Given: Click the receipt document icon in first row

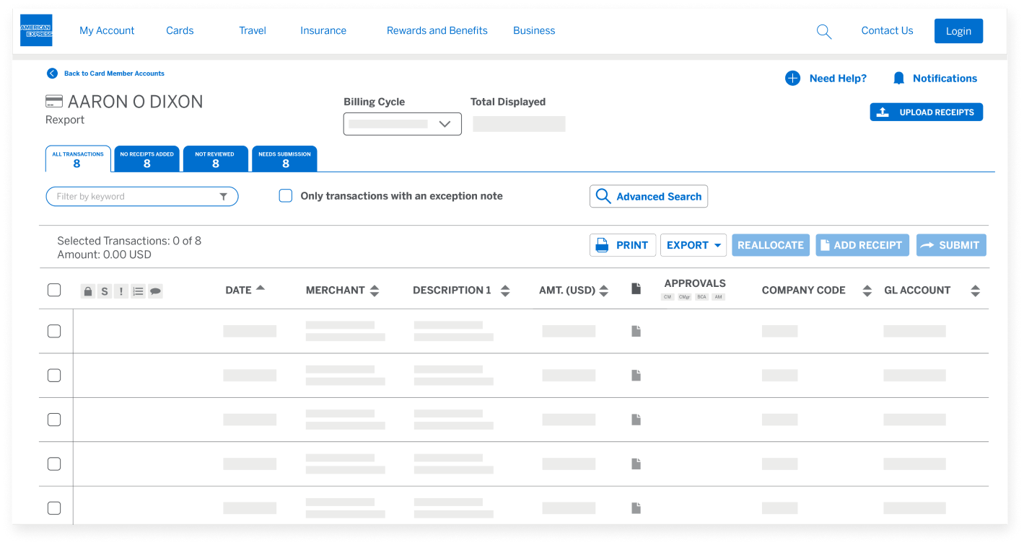Looking at the screenshot, I should tap(636, 331).
